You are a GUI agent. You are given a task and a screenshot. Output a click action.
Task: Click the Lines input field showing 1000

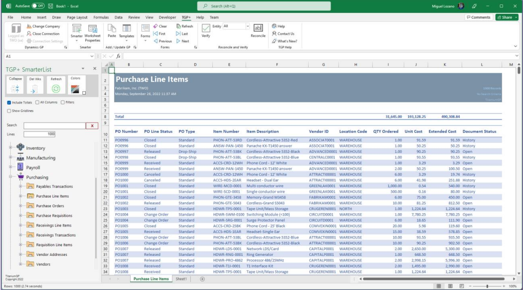pos(39,134)
